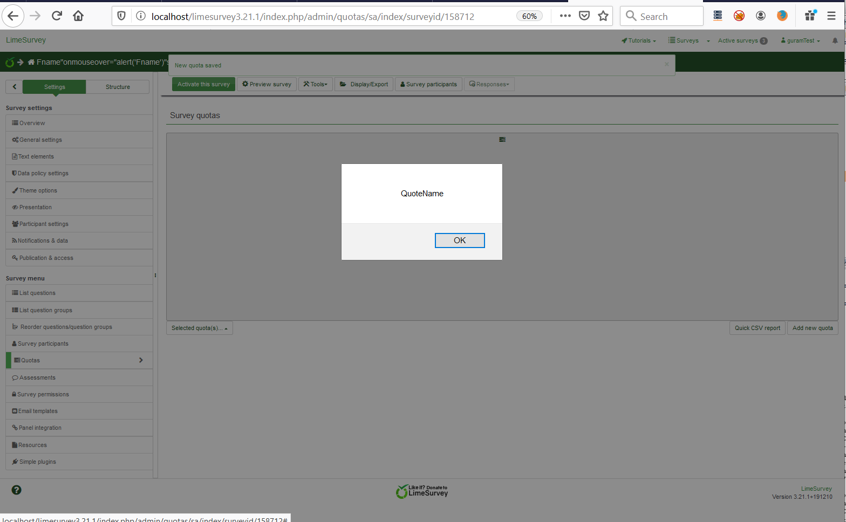The image size is (846, 522).
Task: Dismiss the 'New quota saved' notification
Action: coord(667,64)
